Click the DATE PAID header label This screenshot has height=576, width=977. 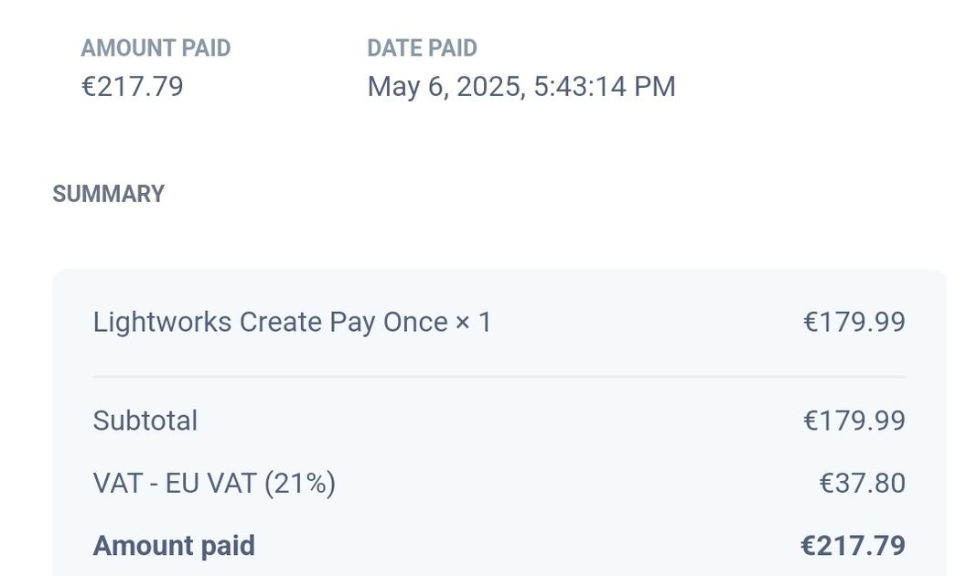coord(422,48)
